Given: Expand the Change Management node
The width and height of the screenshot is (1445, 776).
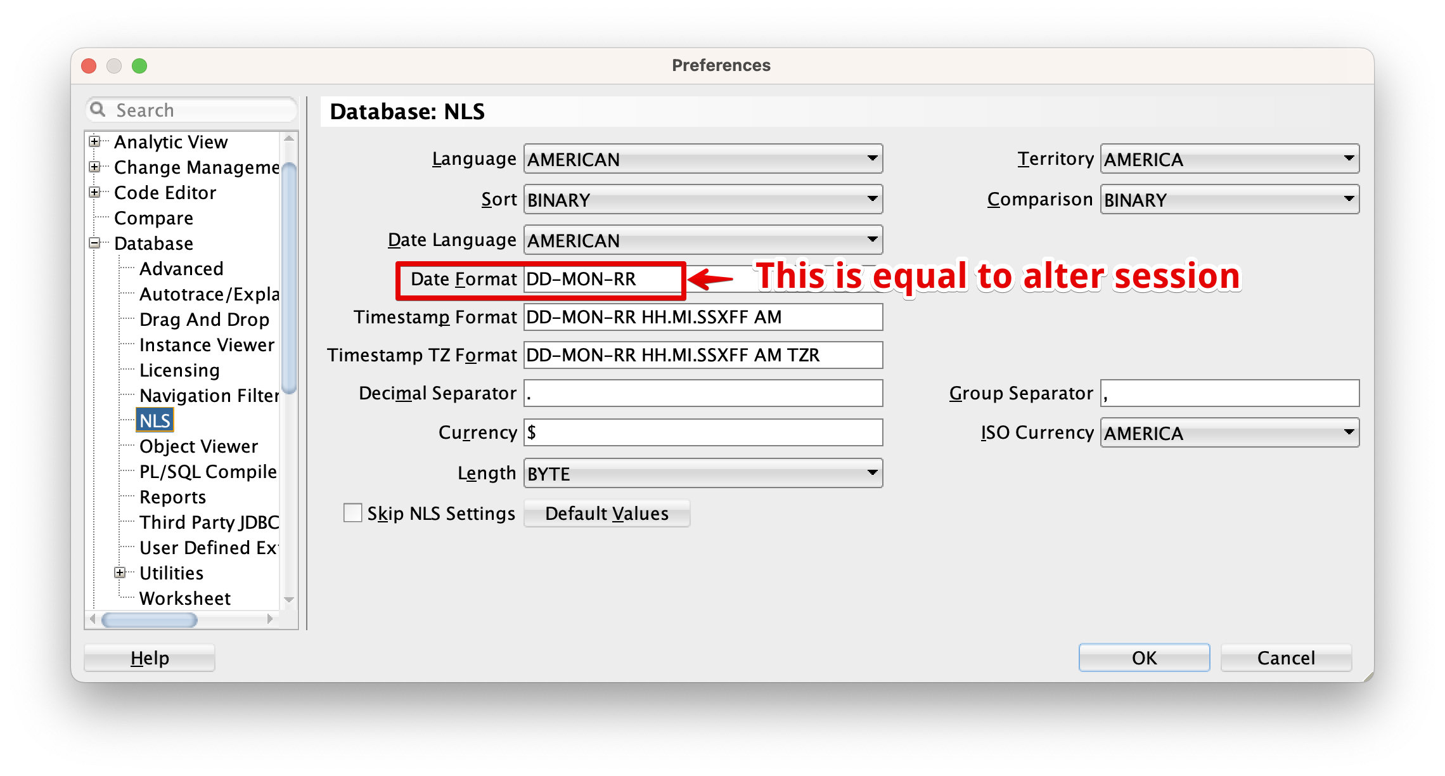Looking at the screenshot, I should click(94, 167).
